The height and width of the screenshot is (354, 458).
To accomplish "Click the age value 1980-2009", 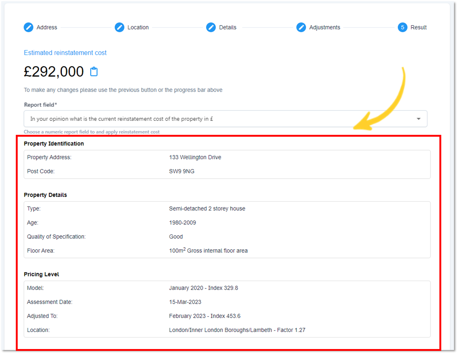I will coord(182,223).
